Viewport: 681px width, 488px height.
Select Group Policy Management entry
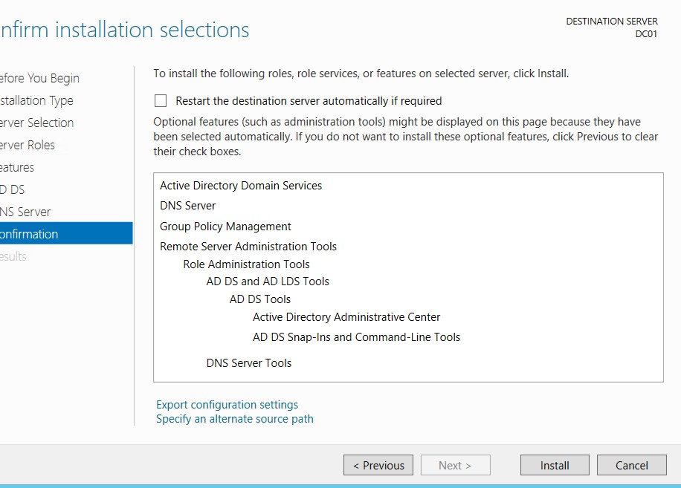point(225,227)
